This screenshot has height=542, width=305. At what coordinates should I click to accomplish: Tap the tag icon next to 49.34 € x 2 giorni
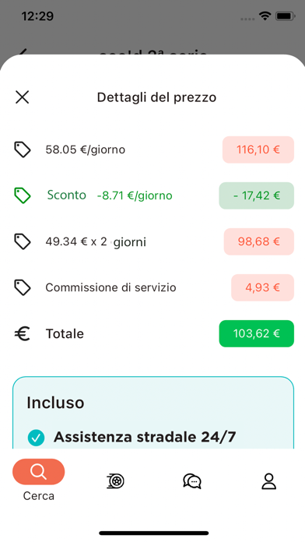(23, 241)
